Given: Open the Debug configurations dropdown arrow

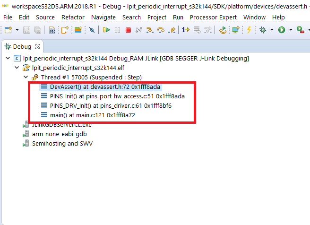Looking at the screenshot, I should (272, 30).
